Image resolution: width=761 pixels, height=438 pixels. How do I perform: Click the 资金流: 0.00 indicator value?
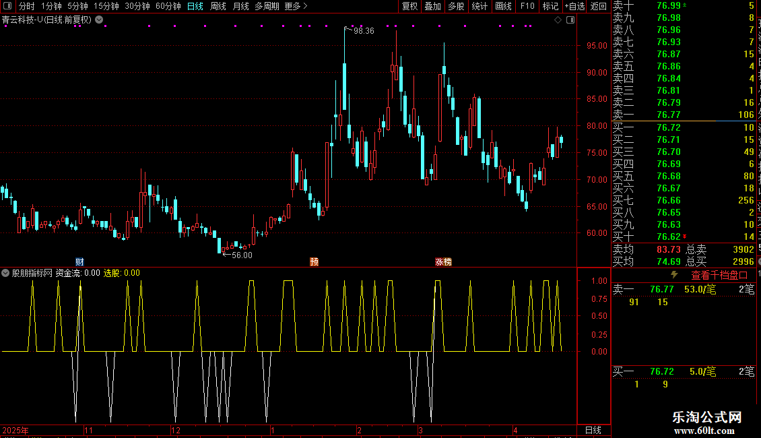pyautogui.click(x=77, y=273)
